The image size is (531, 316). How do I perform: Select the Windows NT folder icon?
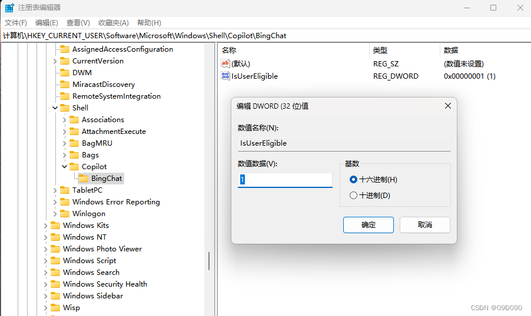[55, 237]
